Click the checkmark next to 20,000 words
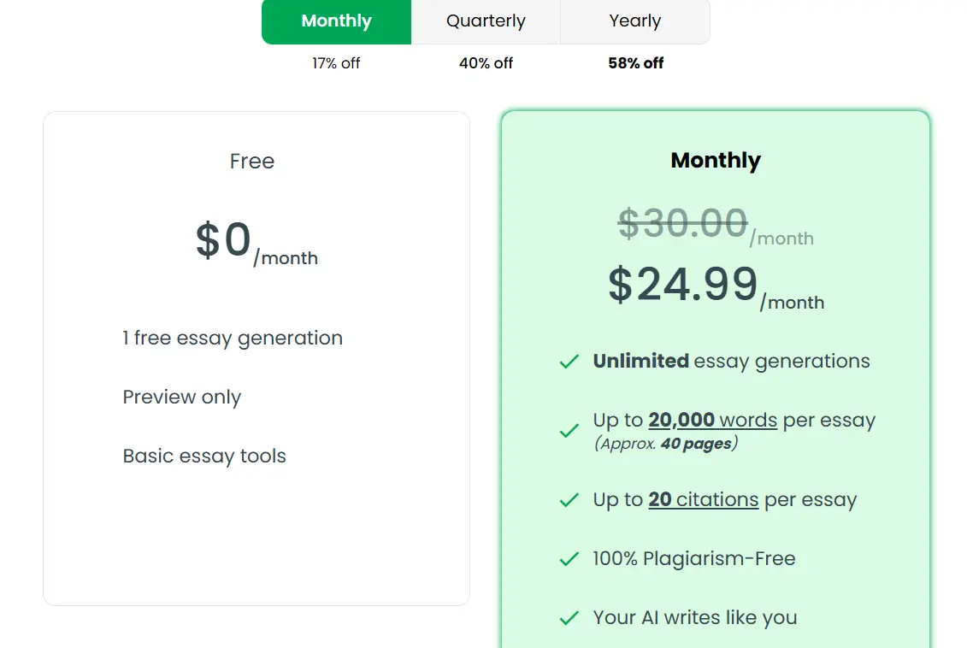Viewport: 967px width, 648px height. (569, 431)
